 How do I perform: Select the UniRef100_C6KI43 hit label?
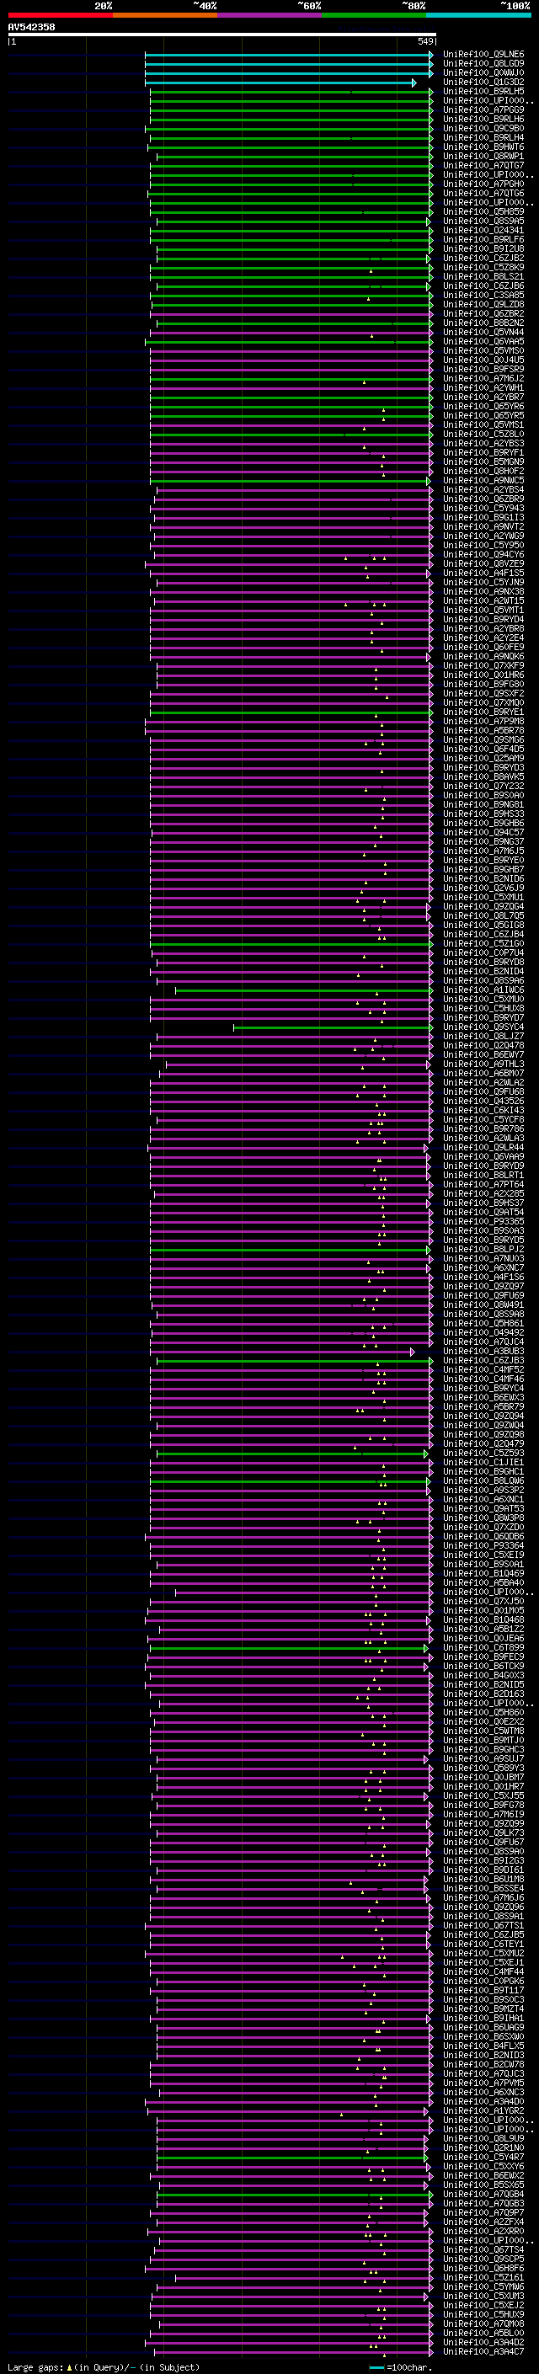point(483,1111)
